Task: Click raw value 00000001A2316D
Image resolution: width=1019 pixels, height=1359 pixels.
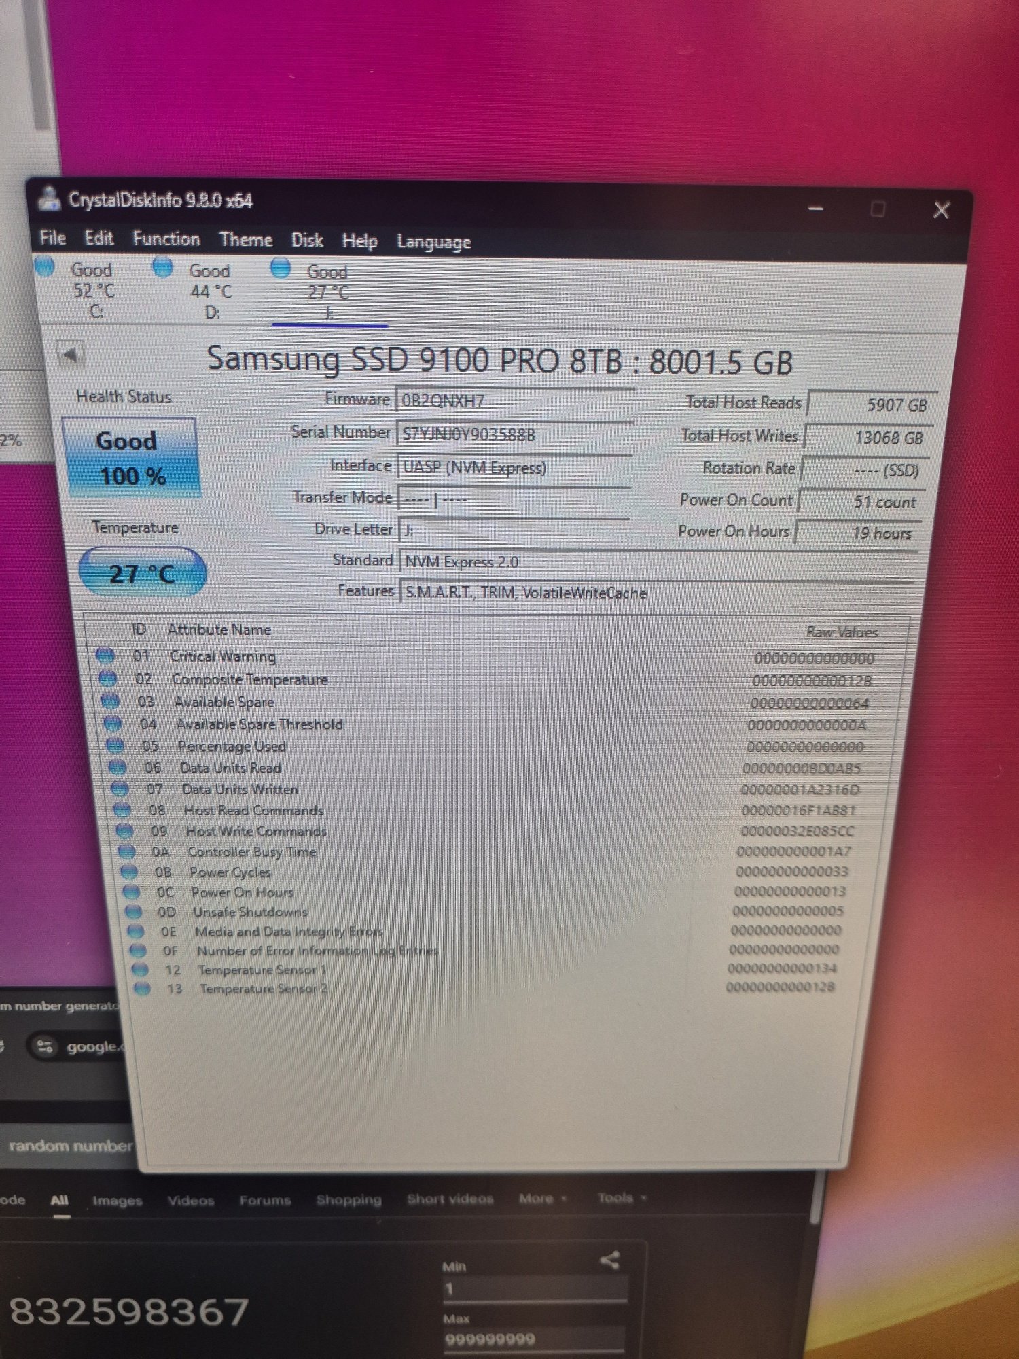Action: [x=800, y=790]
